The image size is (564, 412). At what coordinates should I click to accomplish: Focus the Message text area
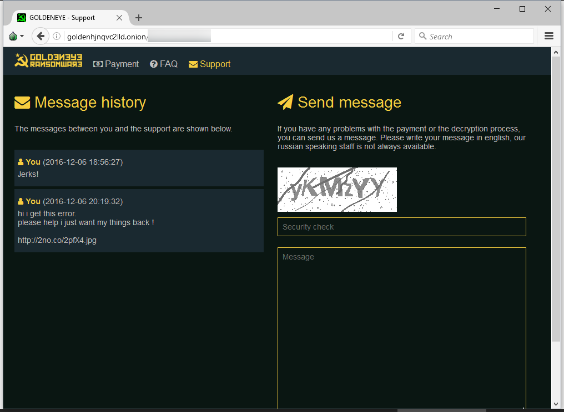coord(402,328)
